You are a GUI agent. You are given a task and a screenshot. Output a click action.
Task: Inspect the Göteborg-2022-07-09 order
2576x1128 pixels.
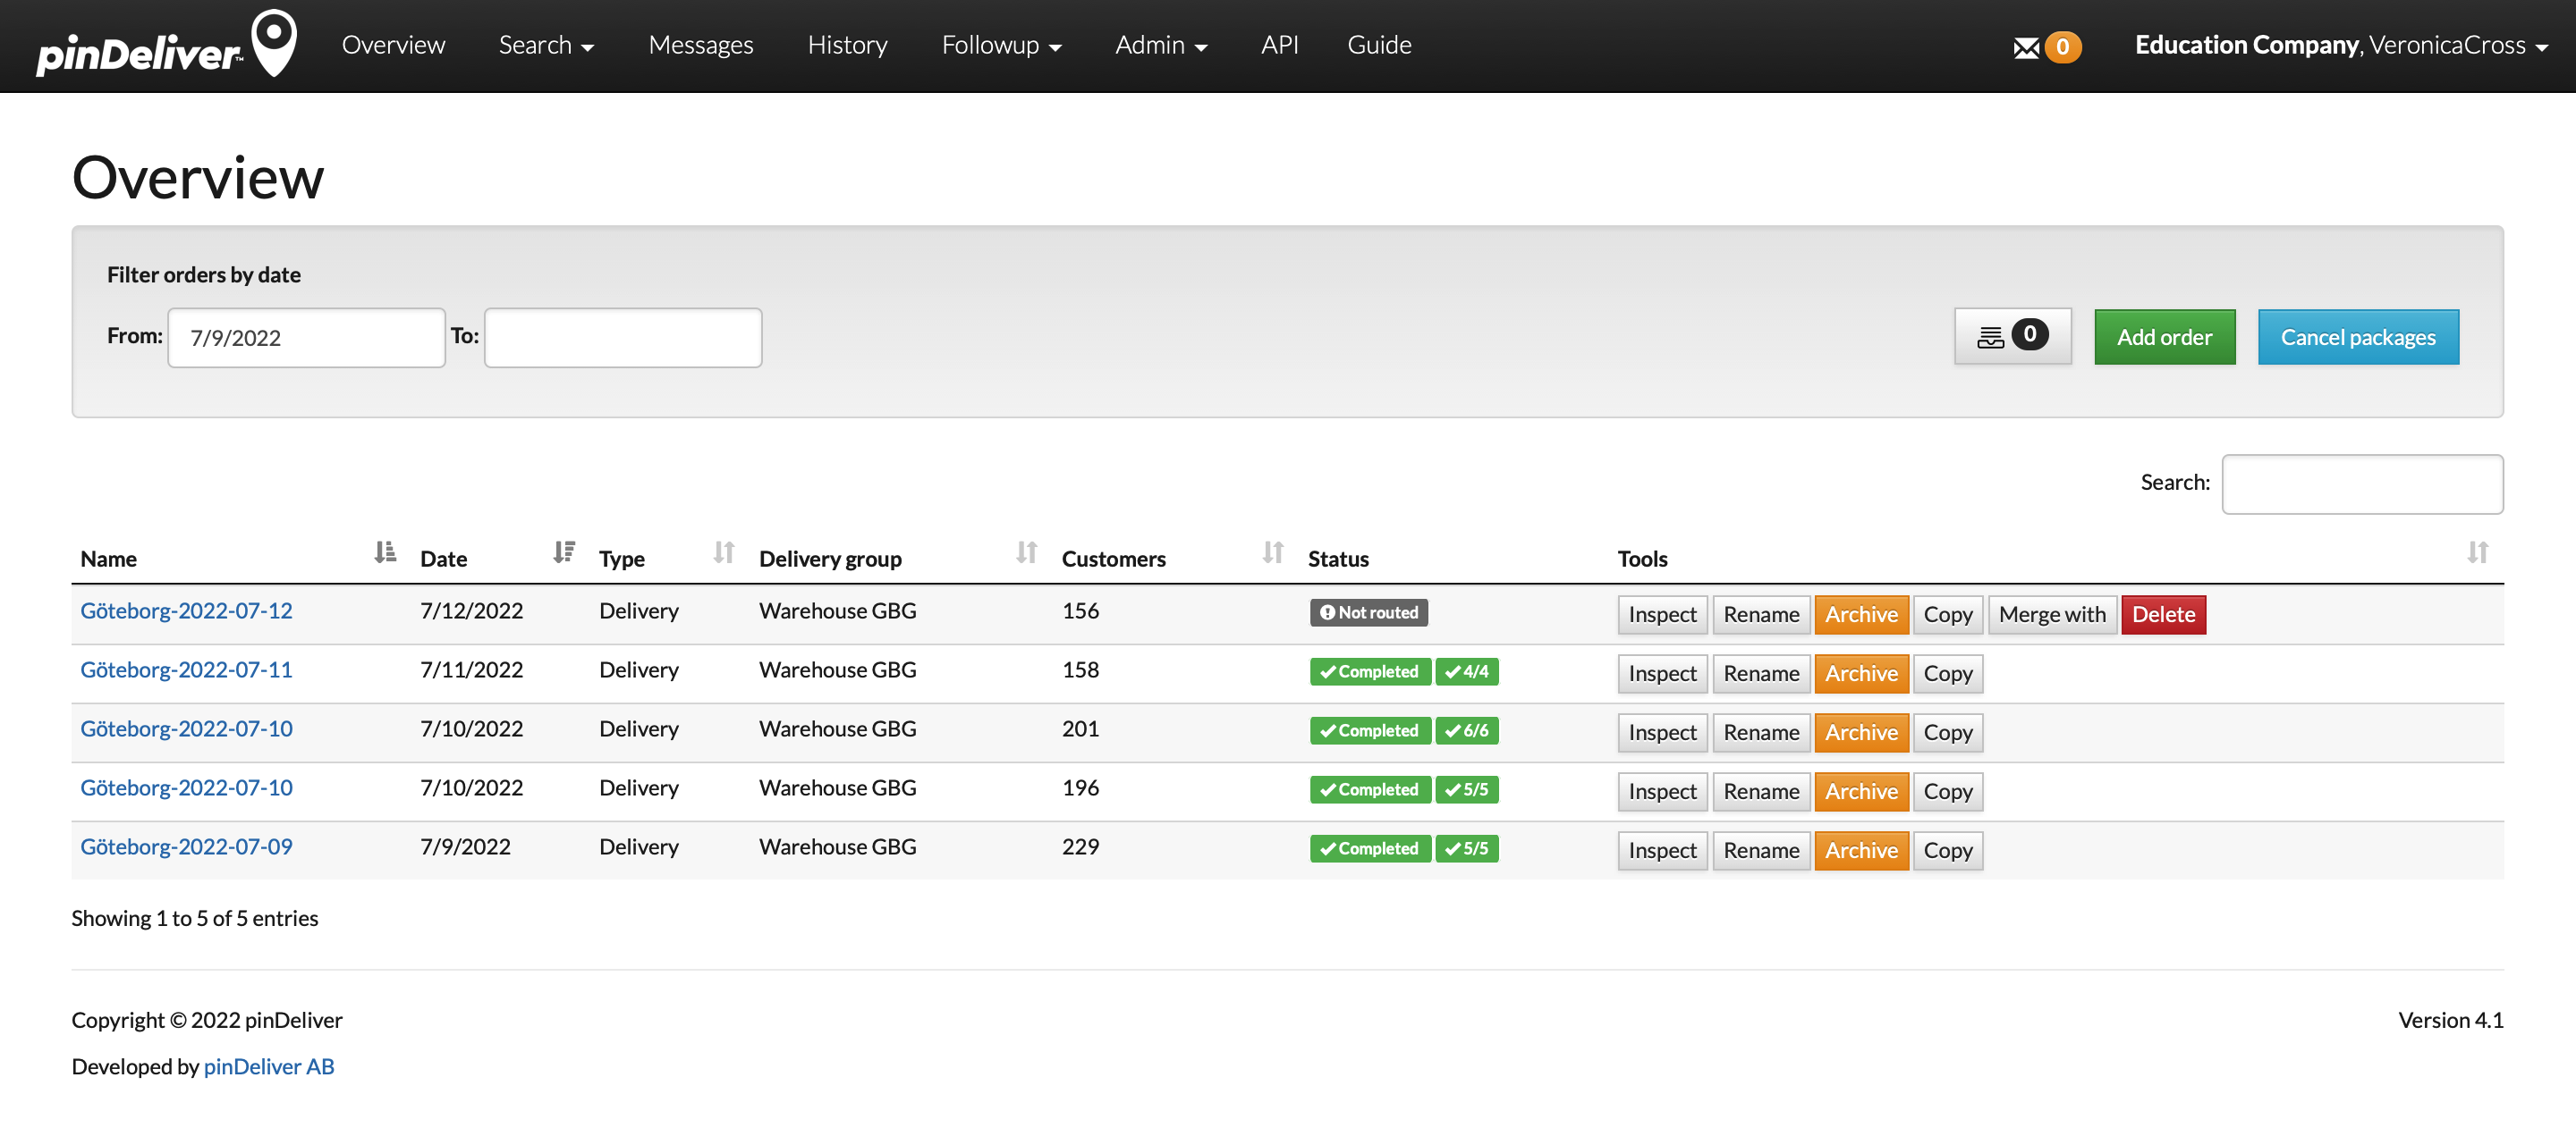click(1662, 850)
